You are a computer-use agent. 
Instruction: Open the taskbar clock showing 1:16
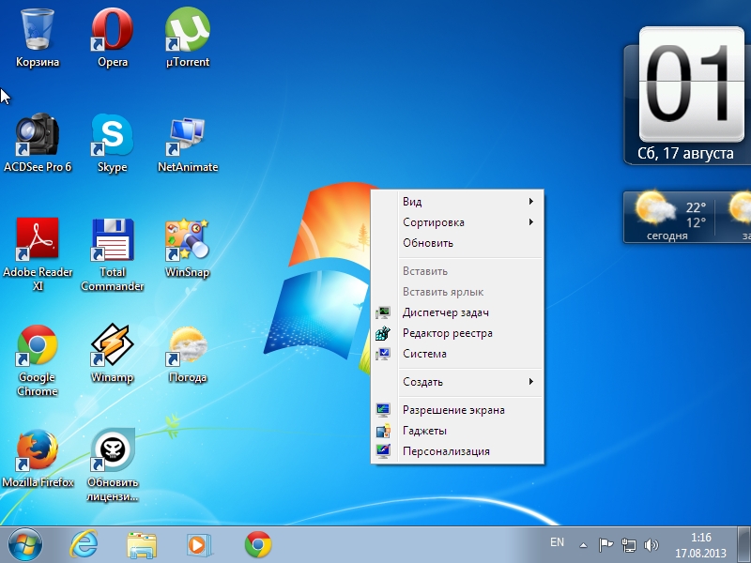pos(700,545)
